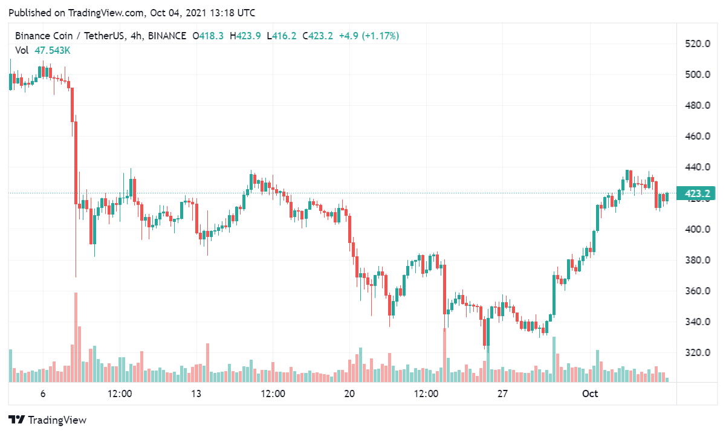
Task: Click the close value C423.2 in legend
Action: (318, 36)
